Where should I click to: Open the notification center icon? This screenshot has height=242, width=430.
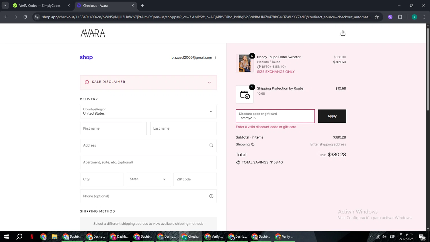click(x=422, y=237)
